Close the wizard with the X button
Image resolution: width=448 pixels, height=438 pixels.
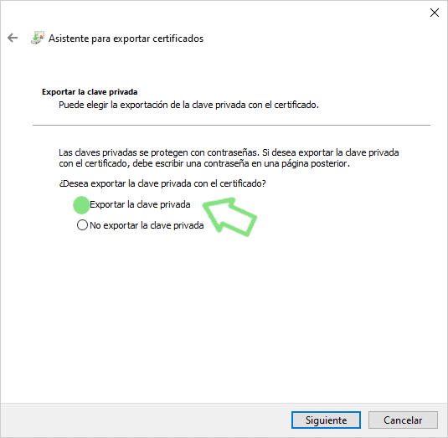coord(435,13)
